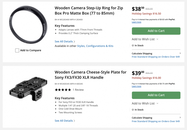Open See All Details for Cheese-Style Plate
Screen dimensions: 187x130
65,121
